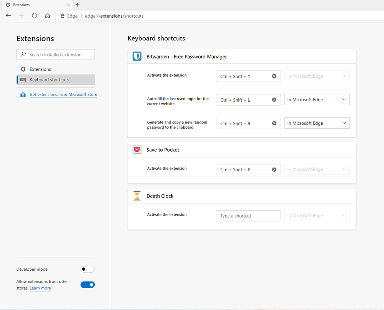Open scope dropdown for Auto-fill last login

pos(317,100)
